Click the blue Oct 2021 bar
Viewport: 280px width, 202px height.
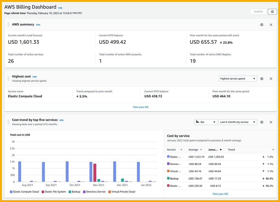click(67, 172)
